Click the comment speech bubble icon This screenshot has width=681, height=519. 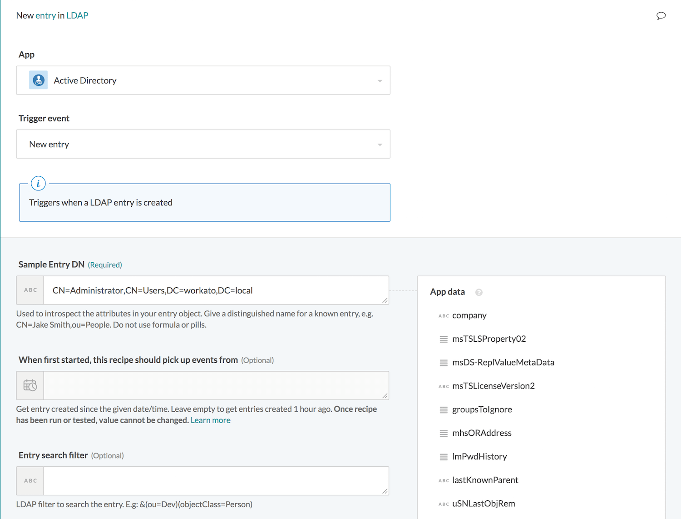tap(661, 16)
